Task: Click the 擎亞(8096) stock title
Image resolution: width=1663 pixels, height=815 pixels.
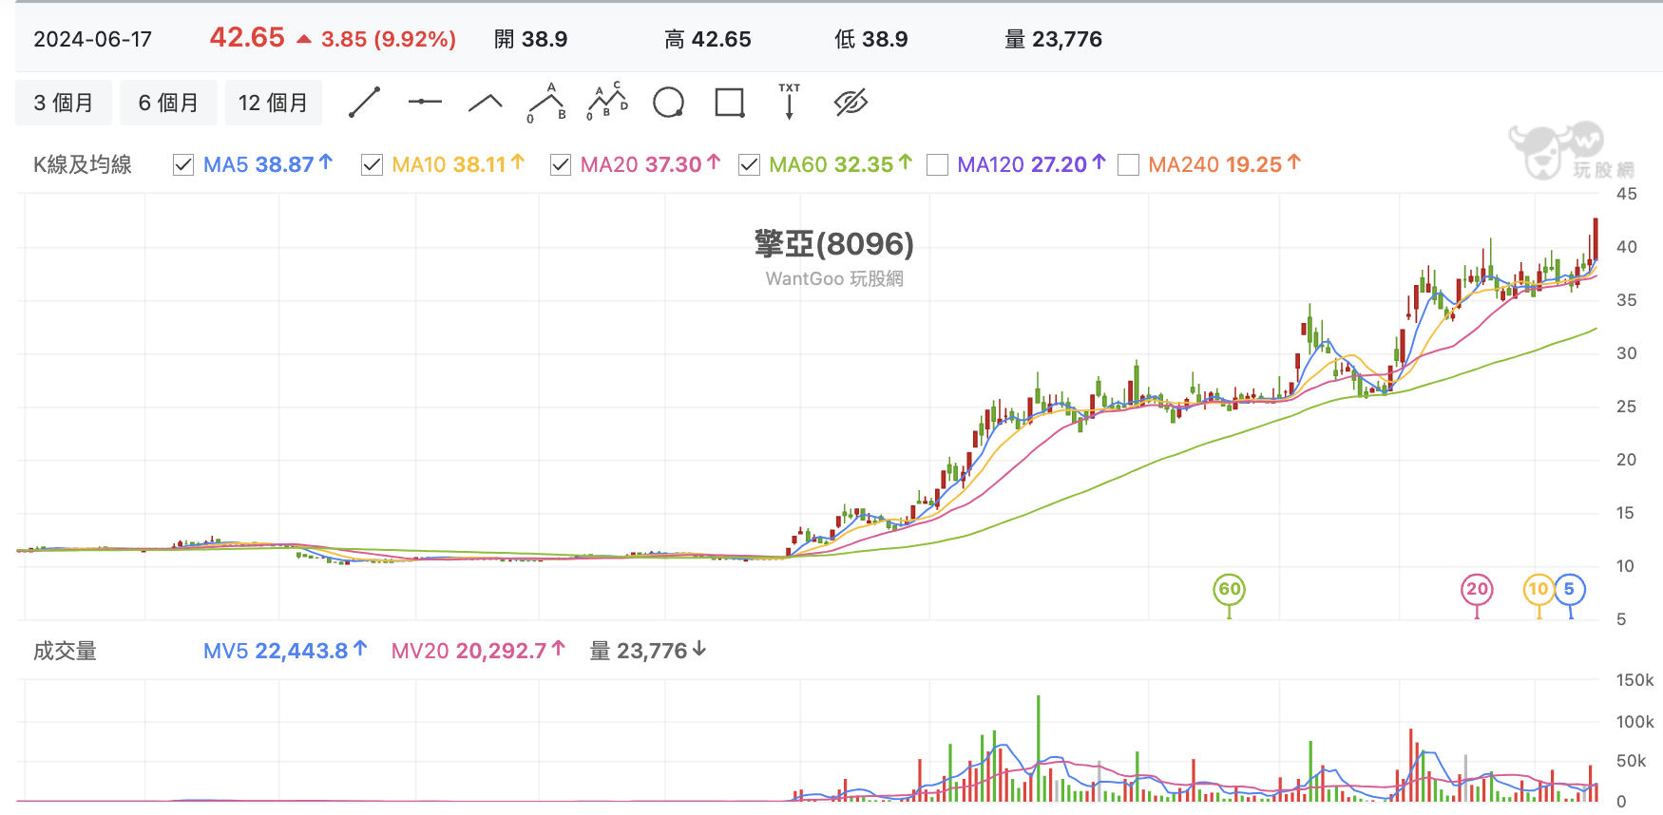Action: pos(834,244)
